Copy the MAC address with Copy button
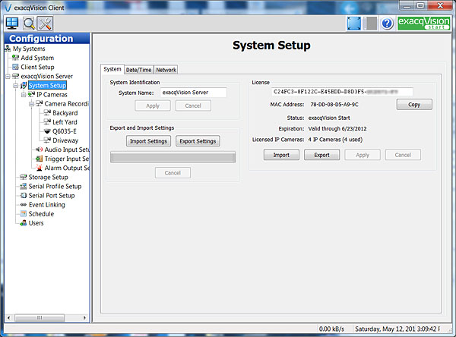The width and height of the screenshot is (456, 337). (x=414, y=105)
